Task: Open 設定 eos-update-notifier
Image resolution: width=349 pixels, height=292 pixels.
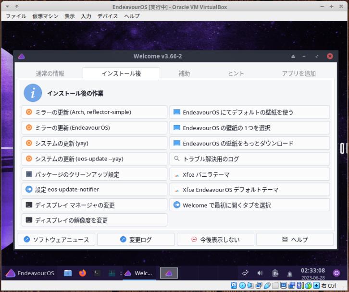Action: [94, 190]
